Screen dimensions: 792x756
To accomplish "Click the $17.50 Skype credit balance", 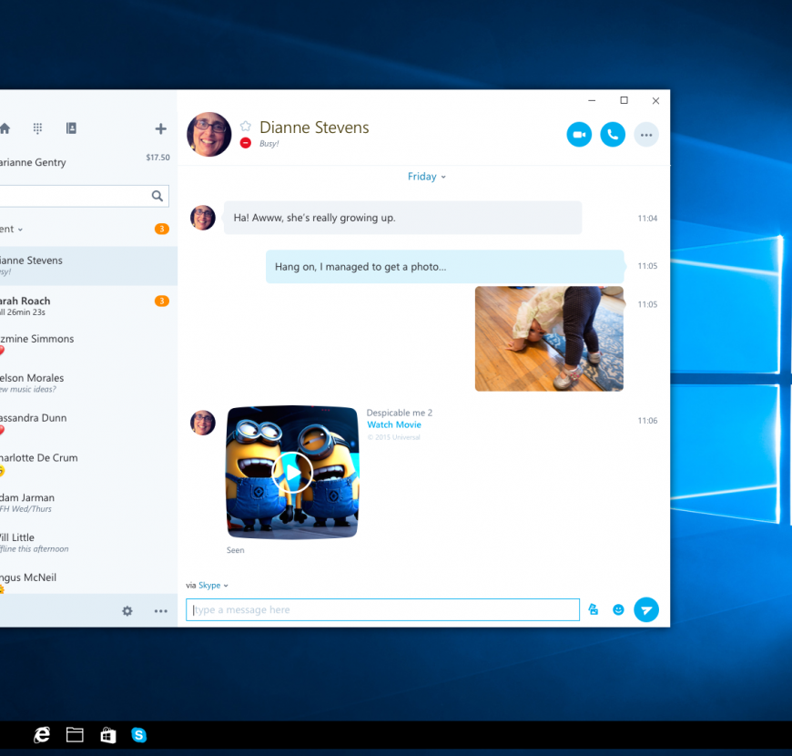I will click(x=157, y=158).
